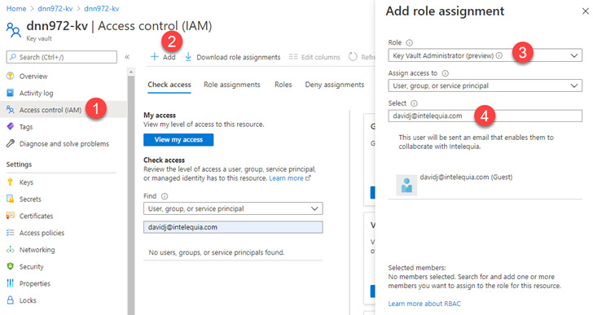Click second dnn972-kv breadcrumb link
The height and width of the screenshot is (315, 593).
[102, 9]
